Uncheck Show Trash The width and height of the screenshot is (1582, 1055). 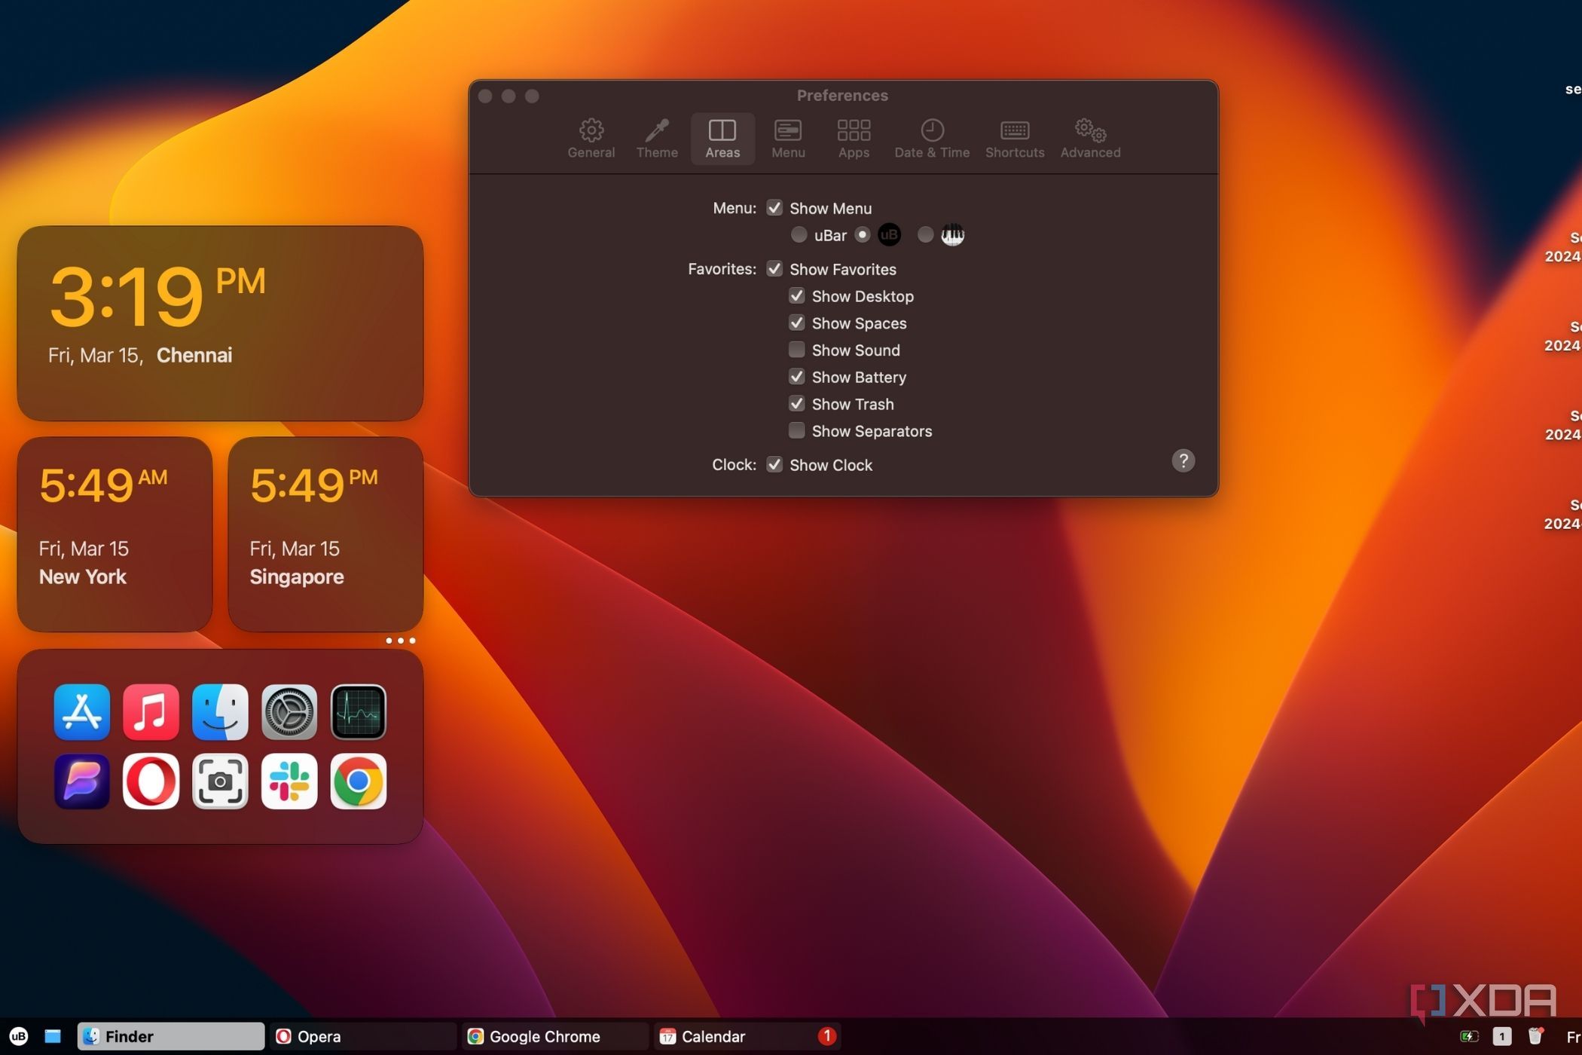pos(796,404)
